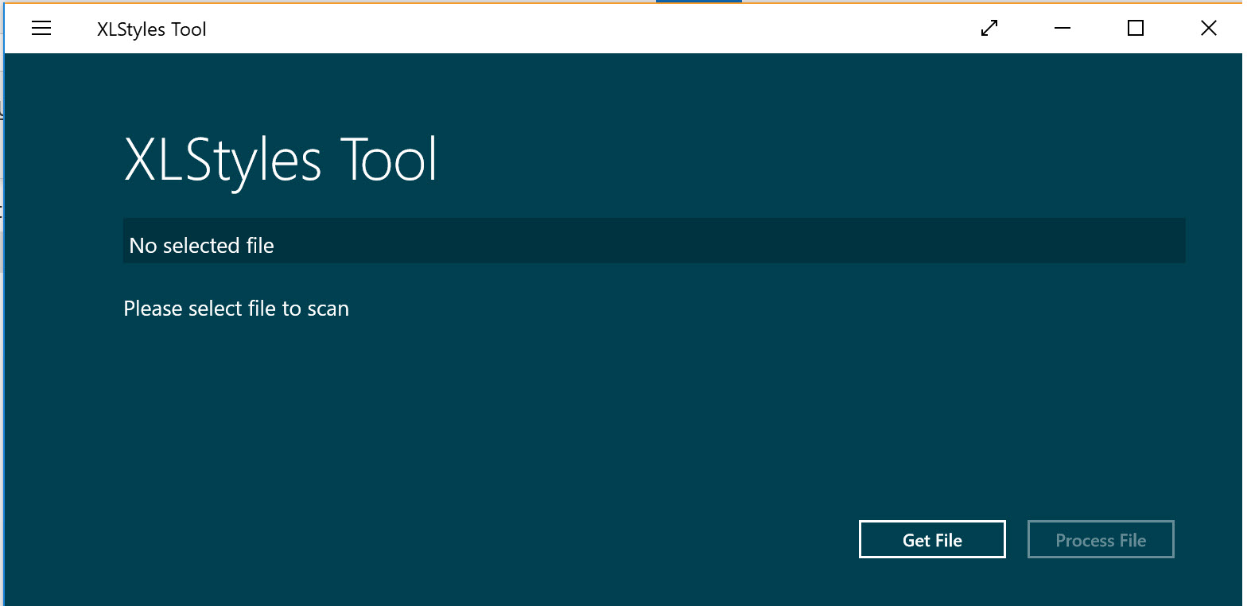
Task: Click the 'Please select file to scan' text
Action: (x=236, y=309)
